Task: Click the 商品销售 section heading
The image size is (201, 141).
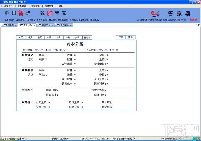Action: pyautogui.click(x=27, y=70)
